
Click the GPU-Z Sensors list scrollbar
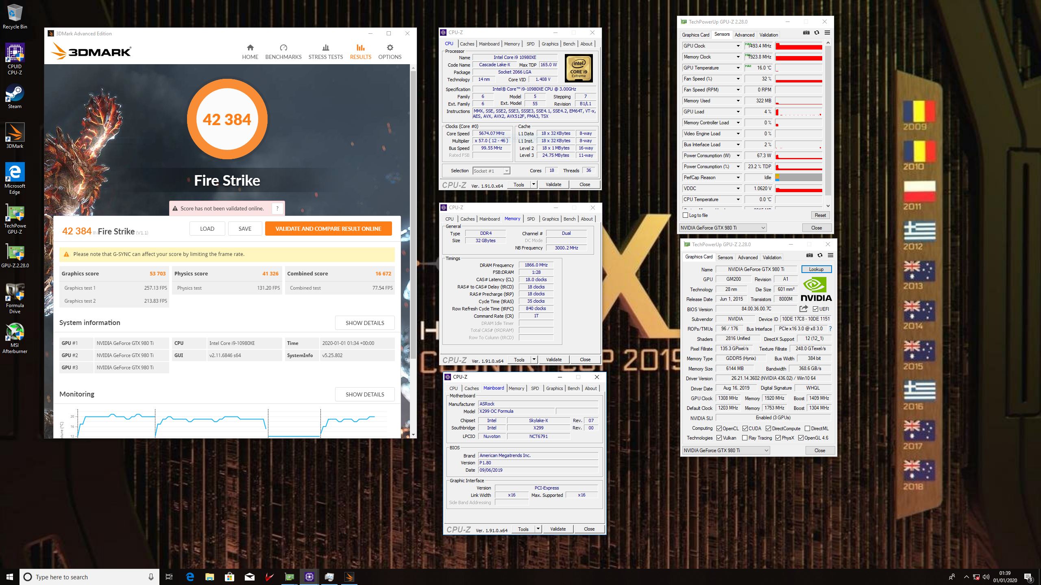coord(828,120)
